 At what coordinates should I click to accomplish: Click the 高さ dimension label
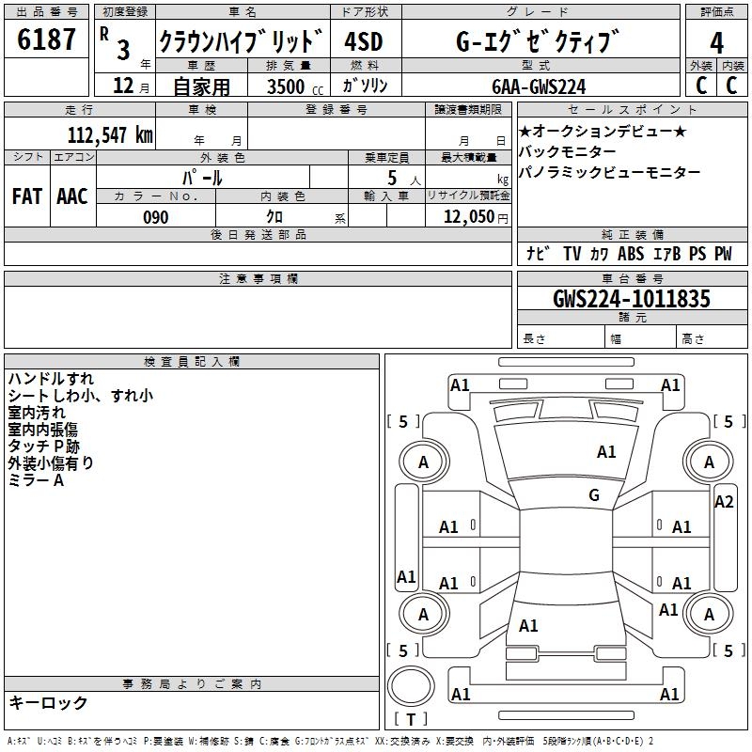tap(693, 338)
